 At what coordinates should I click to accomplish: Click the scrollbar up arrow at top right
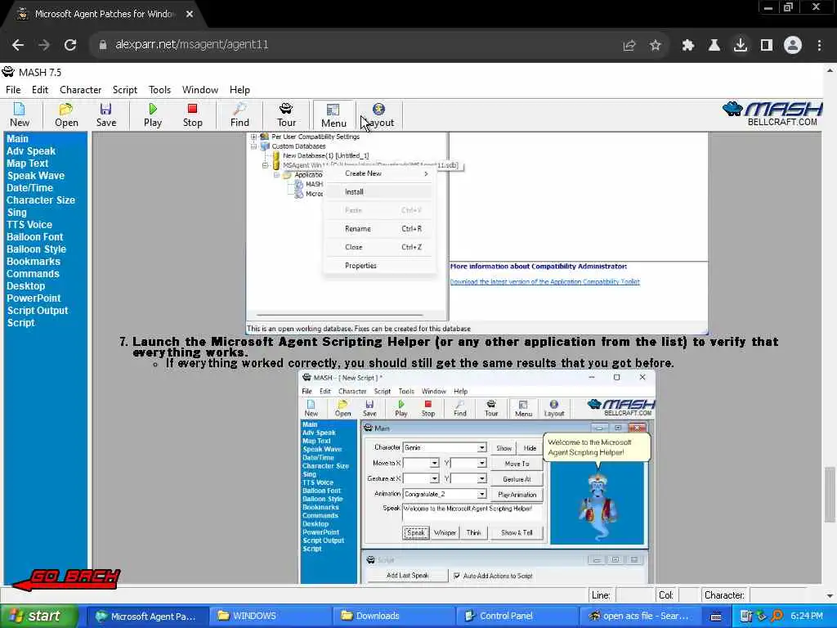829,70
